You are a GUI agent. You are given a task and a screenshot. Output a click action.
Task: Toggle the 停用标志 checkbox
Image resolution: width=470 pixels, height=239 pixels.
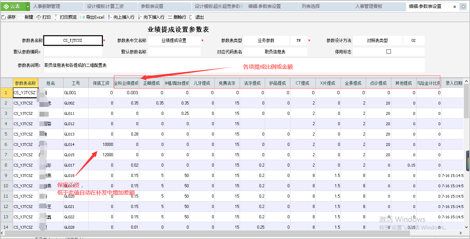point(389,51)
